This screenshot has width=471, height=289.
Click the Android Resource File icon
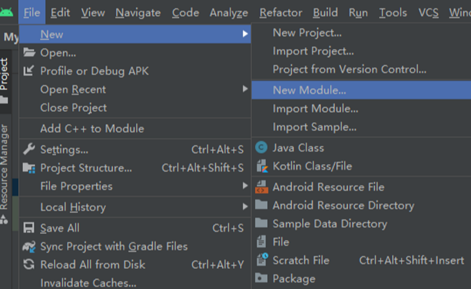coord(261,187)
